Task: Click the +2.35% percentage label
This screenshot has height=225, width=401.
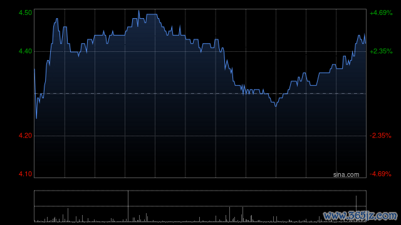Action: 381,51
